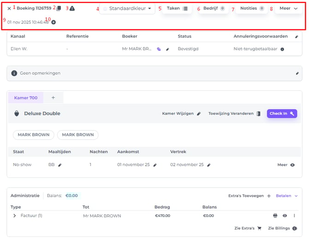The image size is (309, 242).
Task: Expand the Meer dropdown in header
Action: click(288, 8)
